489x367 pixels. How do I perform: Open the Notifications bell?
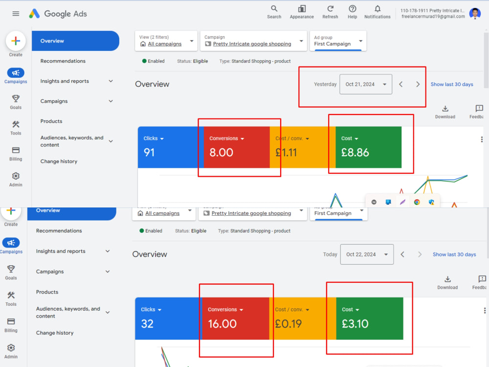click(378, 12)
